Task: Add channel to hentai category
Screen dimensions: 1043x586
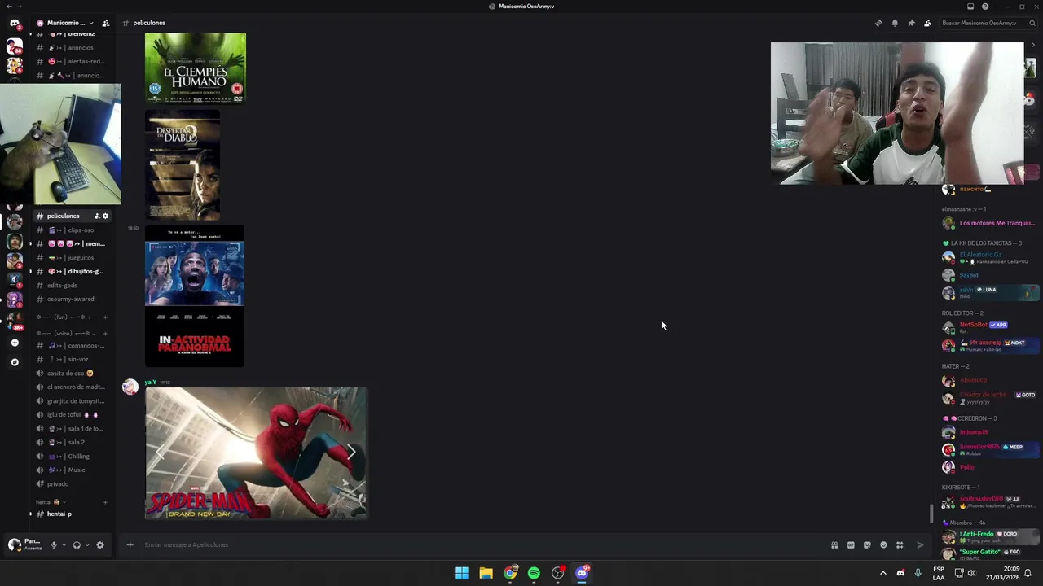Action: click(x=105, y=502)
